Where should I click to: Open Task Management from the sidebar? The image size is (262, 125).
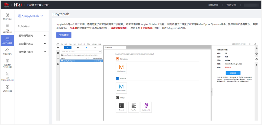[7, 76]
